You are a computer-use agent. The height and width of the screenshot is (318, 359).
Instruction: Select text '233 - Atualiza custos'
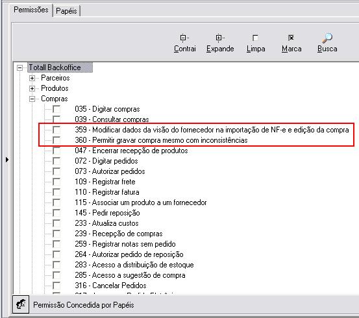click(106, 223)
